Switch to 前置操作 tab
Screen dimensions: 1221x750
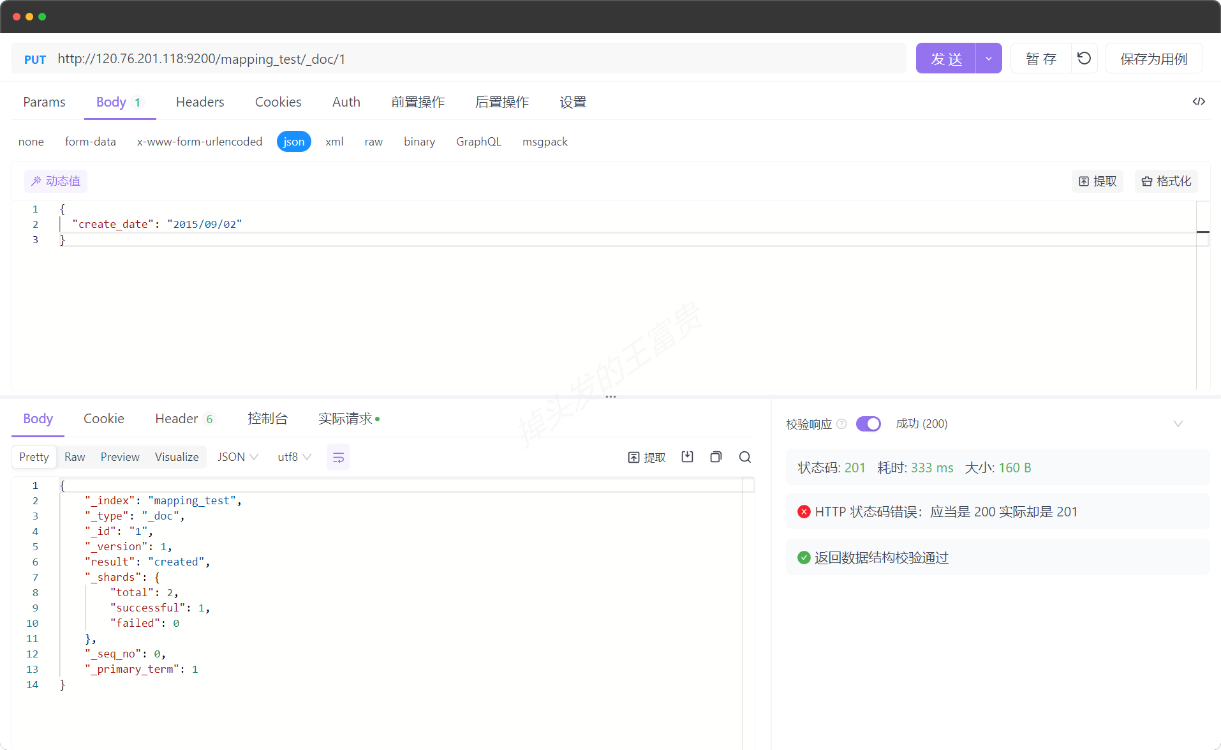point(418,102)
